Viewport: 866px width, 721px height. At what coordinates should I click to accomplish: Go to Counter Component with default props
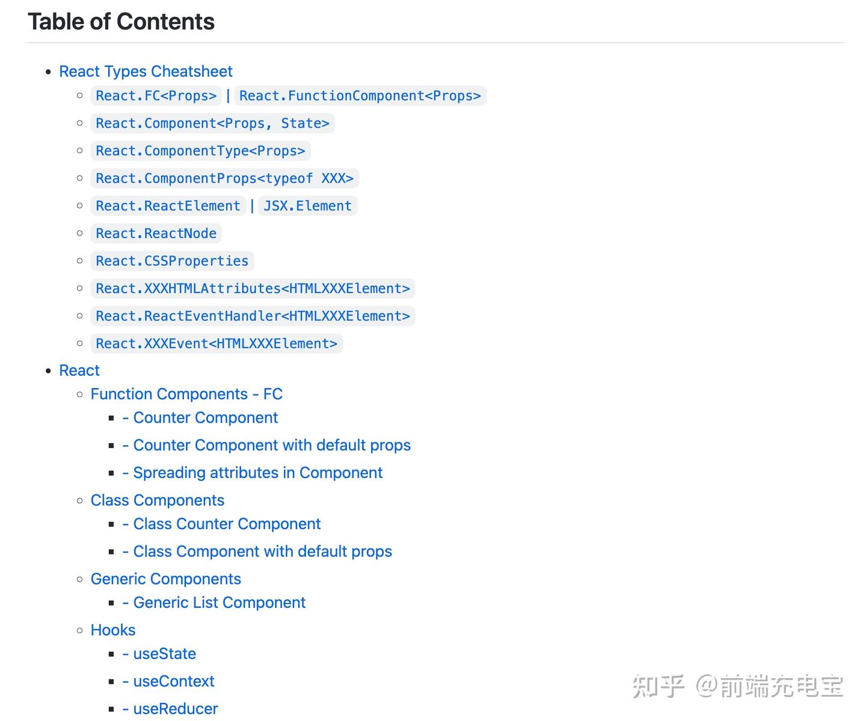[x=266, y=446]
